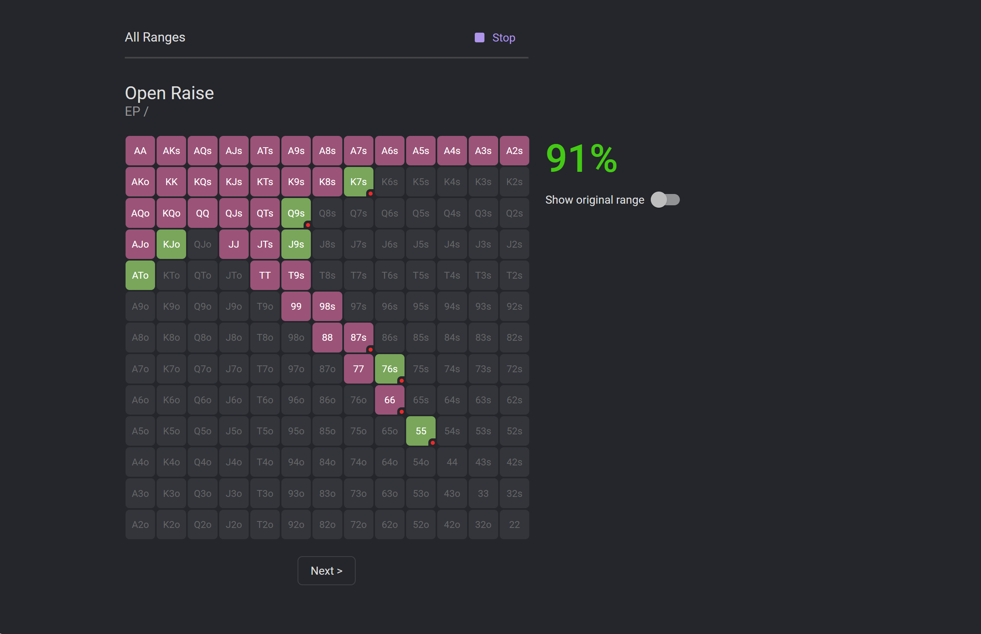Click the KK pocket kings cell
The width and height of the screenshot is (981, 634).
(x=172, y=182)
